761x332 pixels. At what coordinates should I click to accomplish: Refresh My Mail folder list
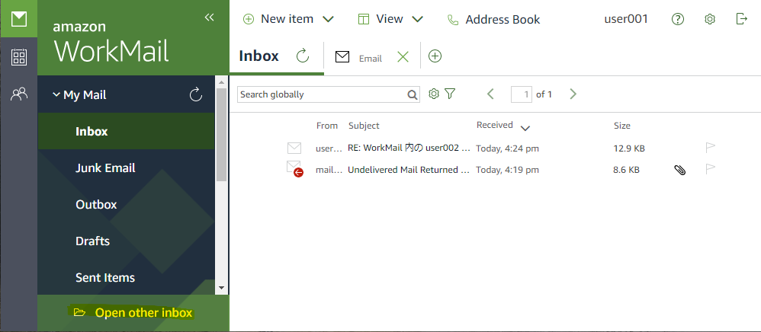point(196,94)
